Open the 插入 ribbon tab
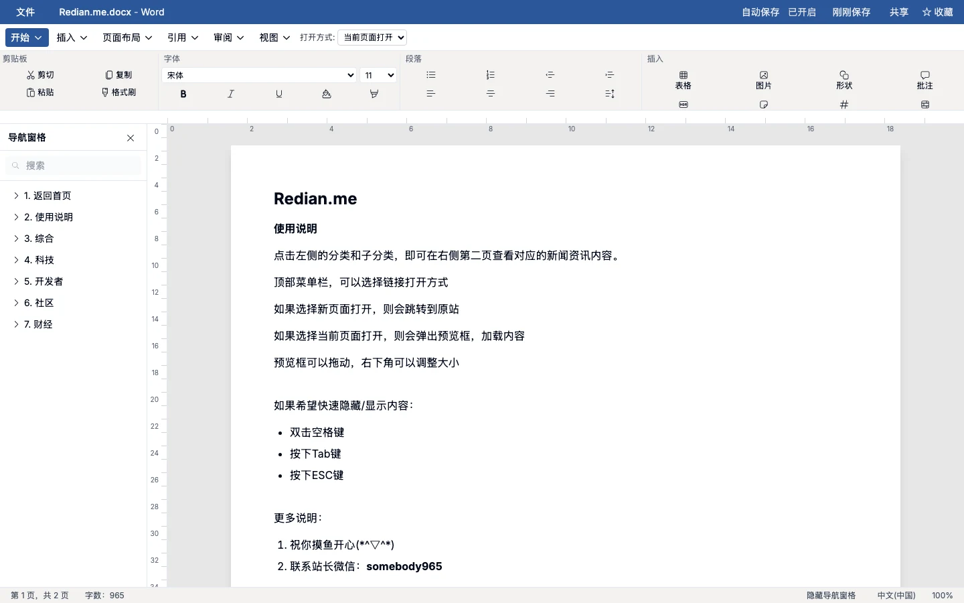The width and height of the screenshot is (964, 603). click(x=72, y=38)
